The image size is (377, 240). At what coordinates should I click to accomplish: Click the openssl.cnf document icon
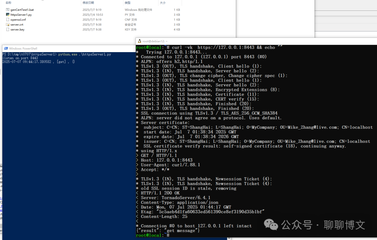point(8,20)
